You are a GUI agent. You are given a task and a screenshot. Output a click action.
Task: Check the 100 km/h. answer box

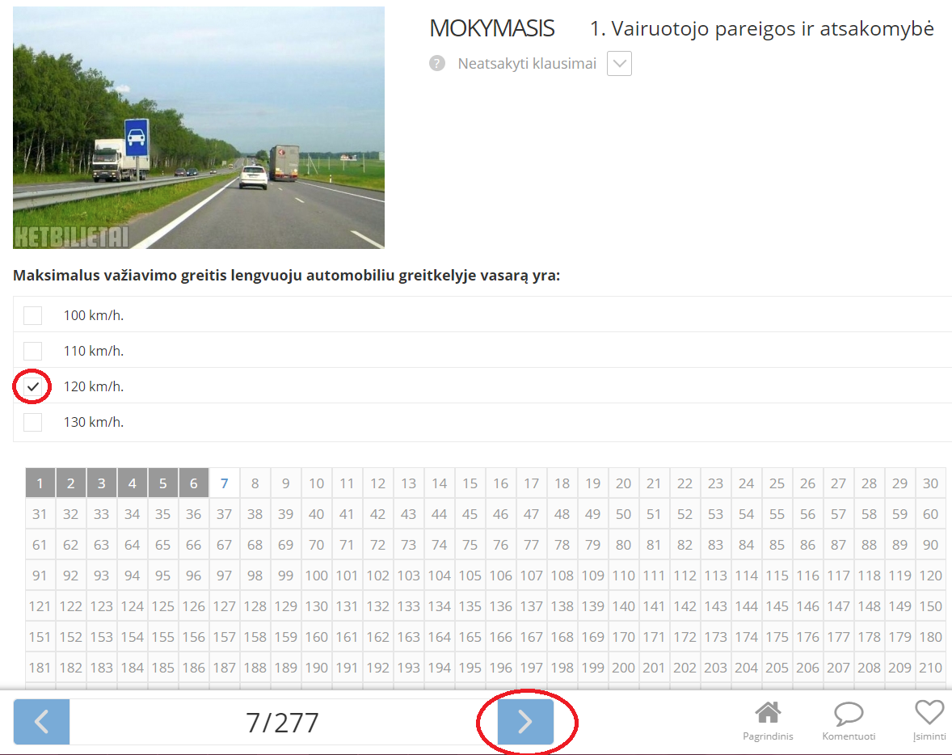point(33,315)
